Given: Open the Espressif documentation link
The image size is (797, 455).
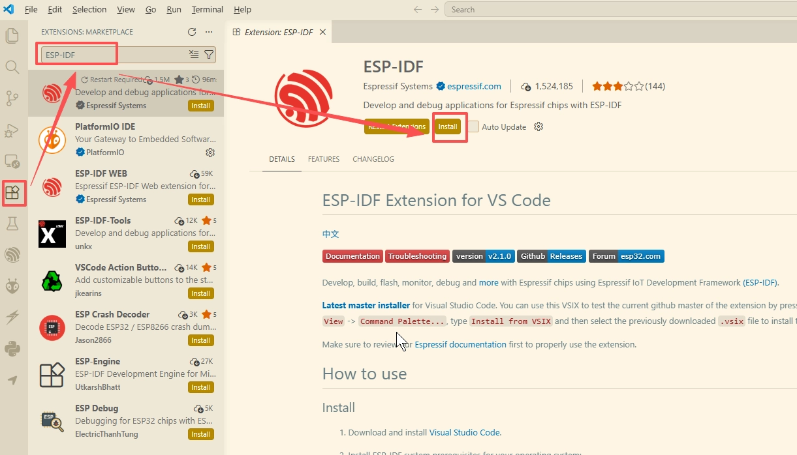Looking at the screenshot, I should 460,344.
